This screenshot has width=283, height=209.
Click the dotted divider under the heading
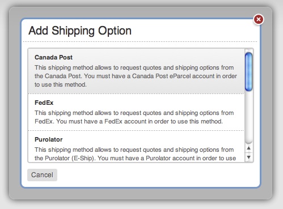(140, 41)
